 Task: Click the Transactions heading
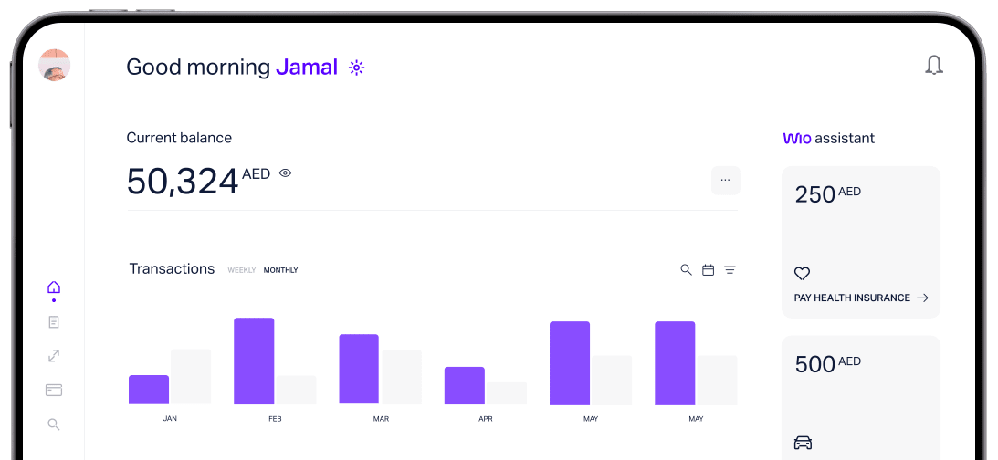(172, 269)
